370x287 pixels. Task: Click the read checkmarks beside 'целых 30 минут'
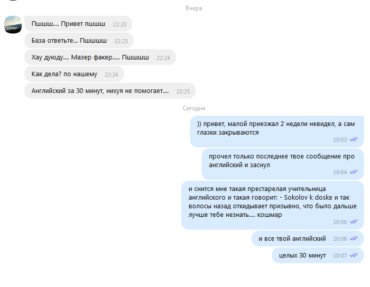[354, 255]
